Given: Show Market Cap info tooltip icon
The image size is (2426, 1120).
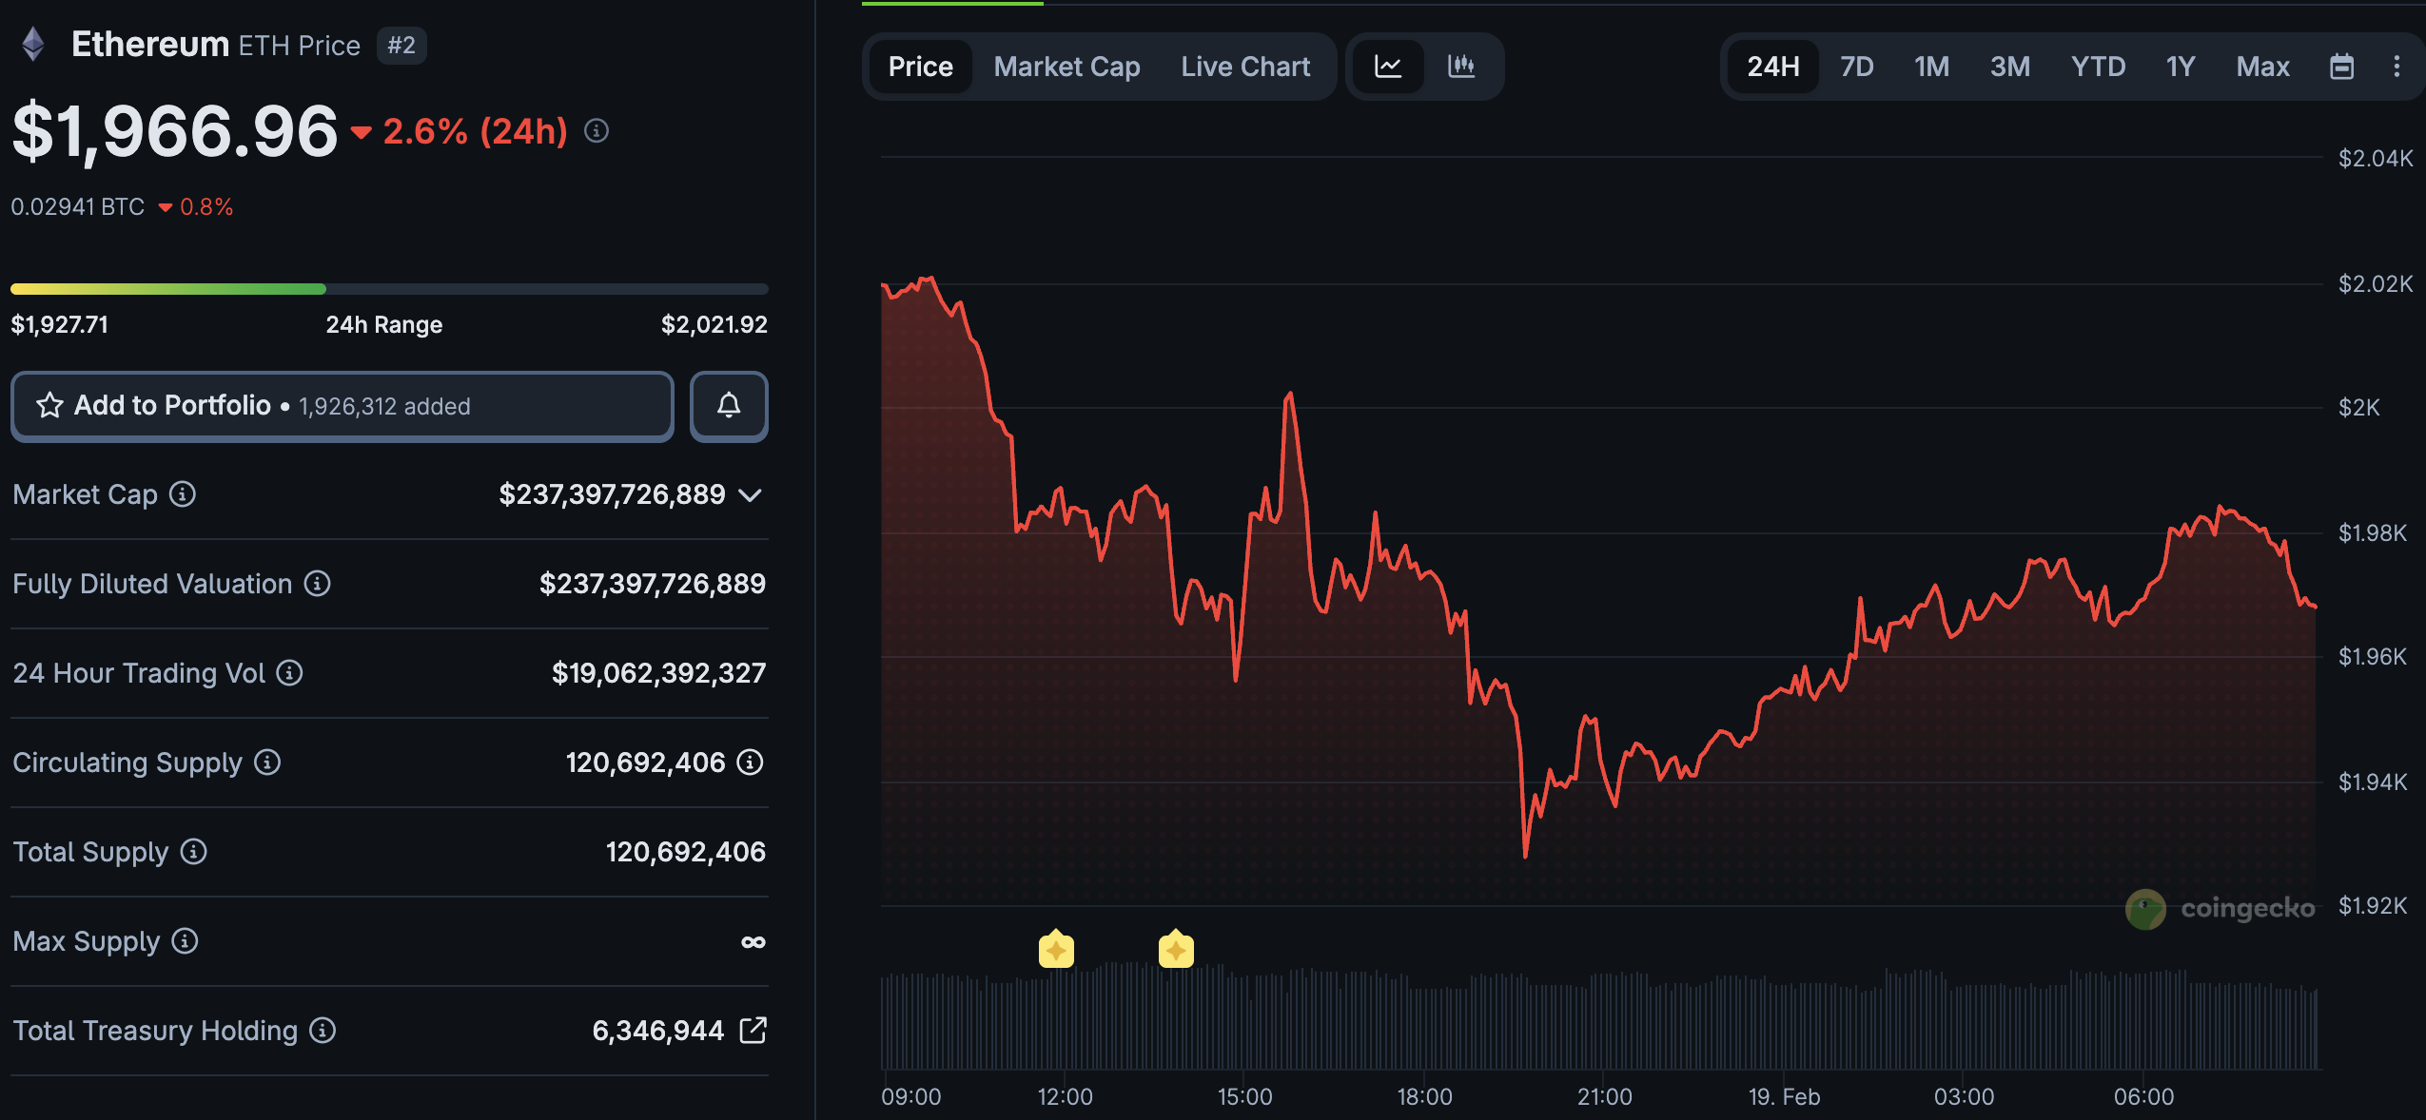Looking at the screenshot, I should 183,494.
